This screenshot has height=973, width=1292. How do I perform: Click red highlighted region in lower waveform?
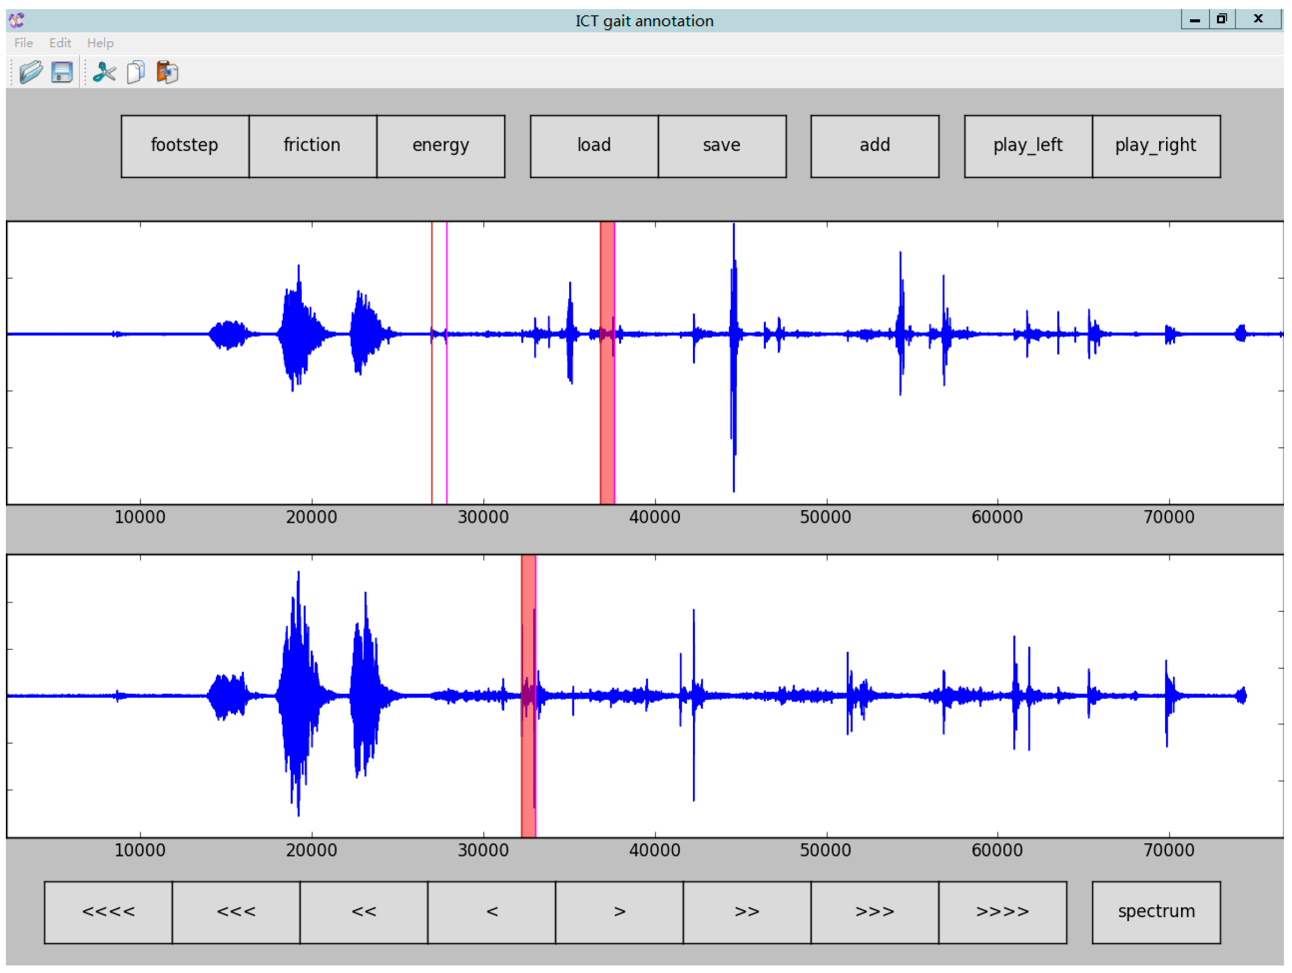(x=528, y=759)
